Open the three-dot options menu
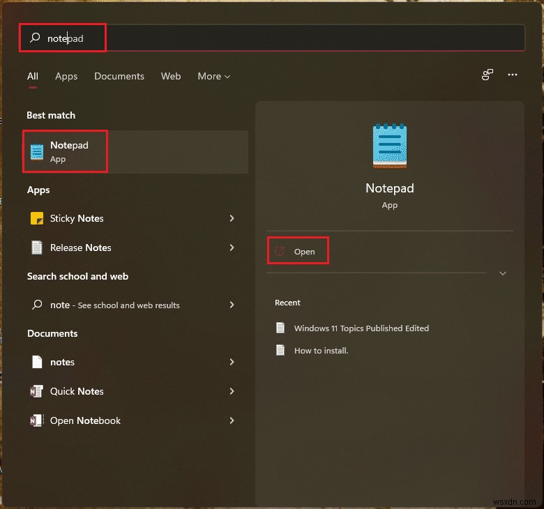544x509 pixels. (x=513, y=75)
